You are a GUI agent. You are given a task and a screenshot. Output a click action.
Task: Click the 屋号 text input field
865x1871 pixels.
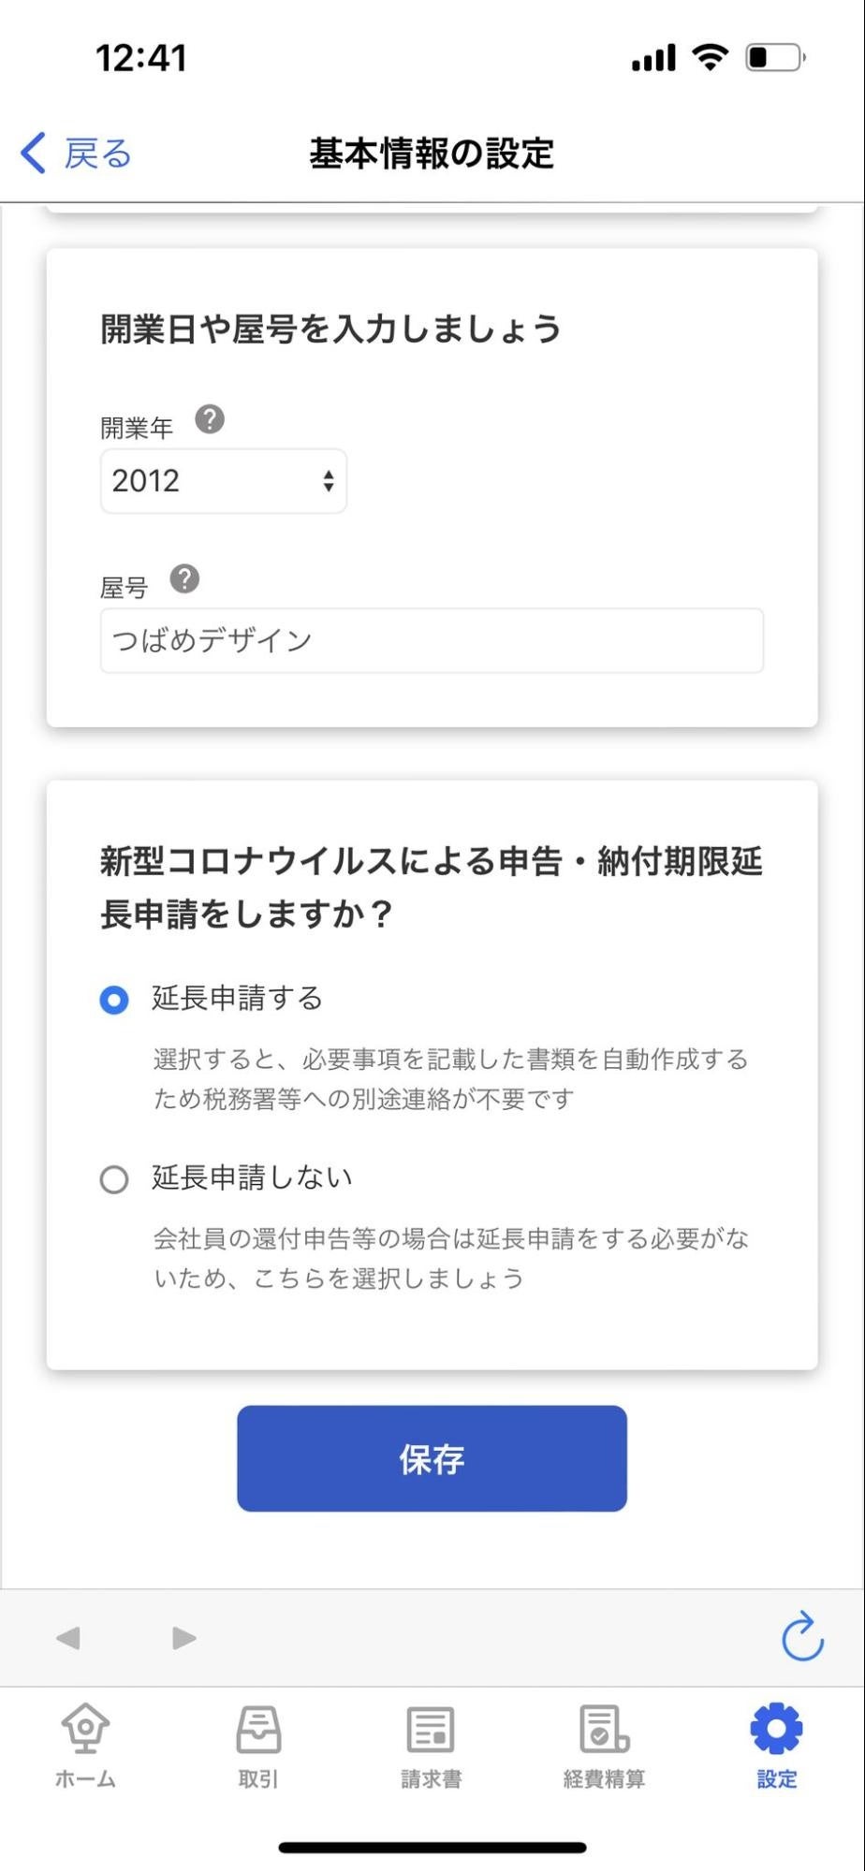point(432,640)
